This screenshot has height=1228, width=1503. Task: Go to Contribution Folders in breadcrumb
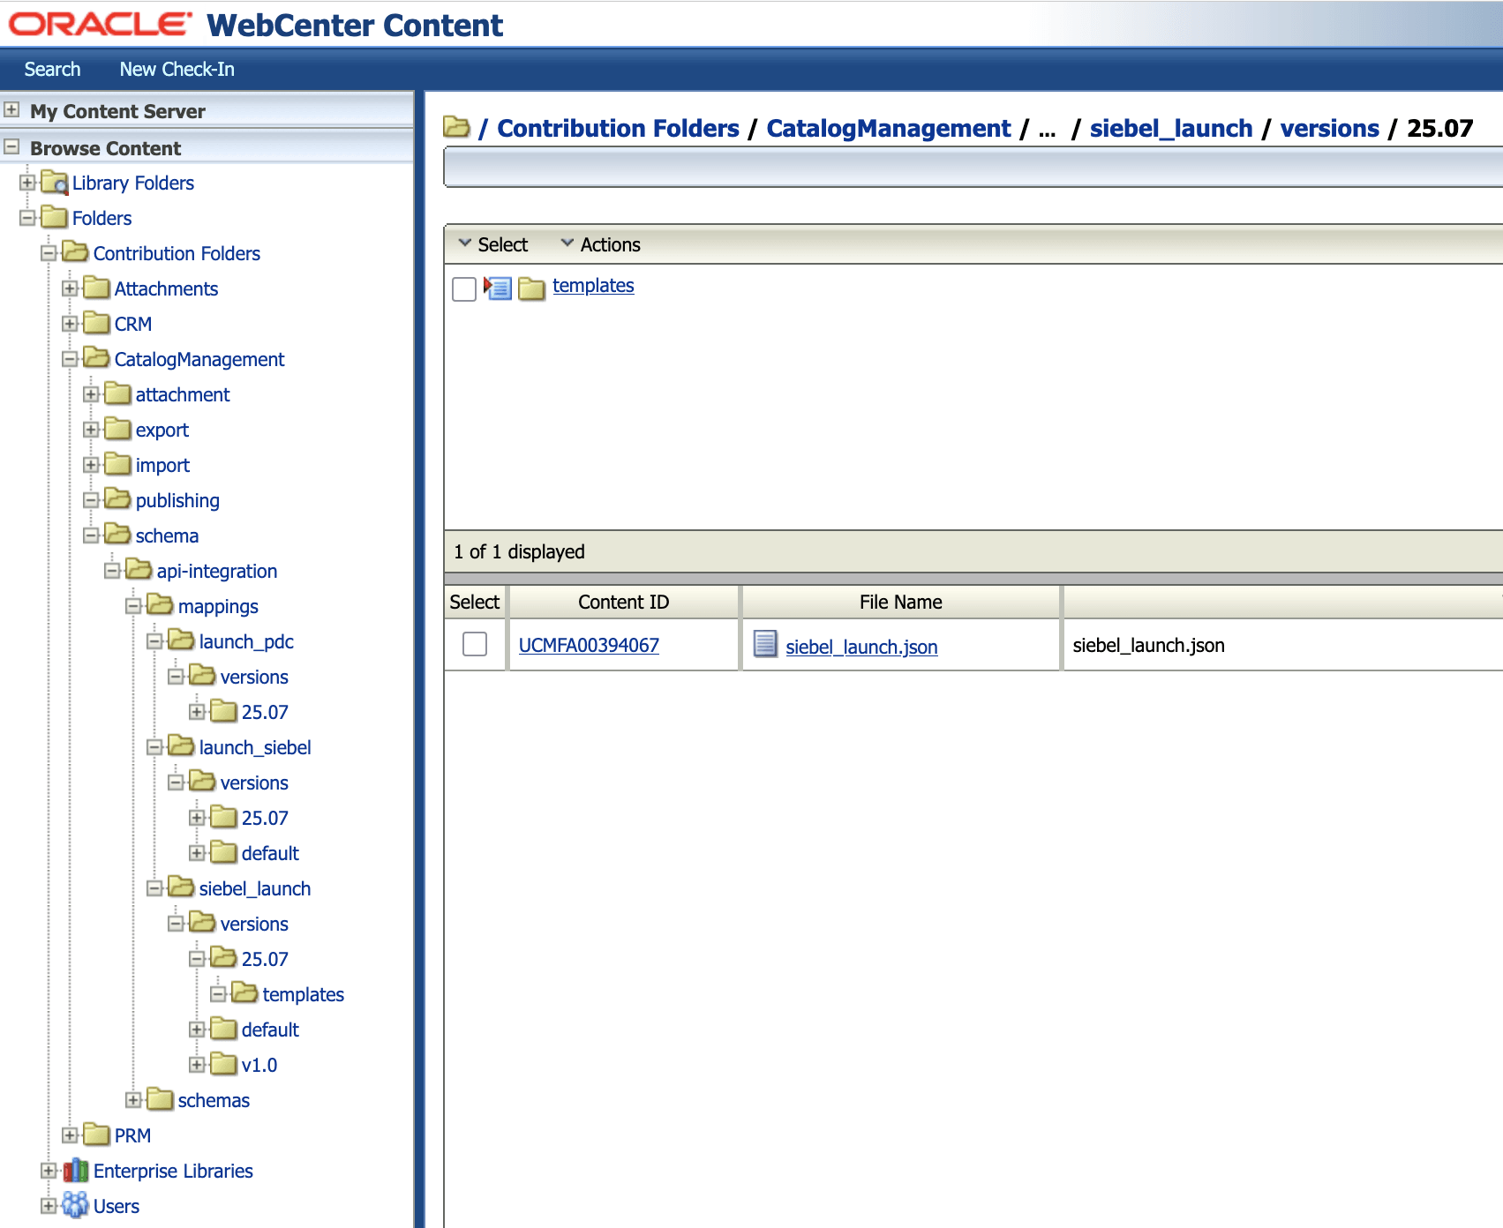pyautogui.click(x=618, y=128)
